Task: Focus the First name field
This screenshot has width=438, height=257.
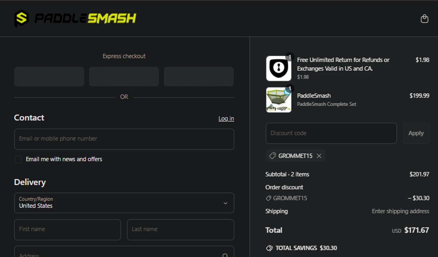Action: (67, 230)
